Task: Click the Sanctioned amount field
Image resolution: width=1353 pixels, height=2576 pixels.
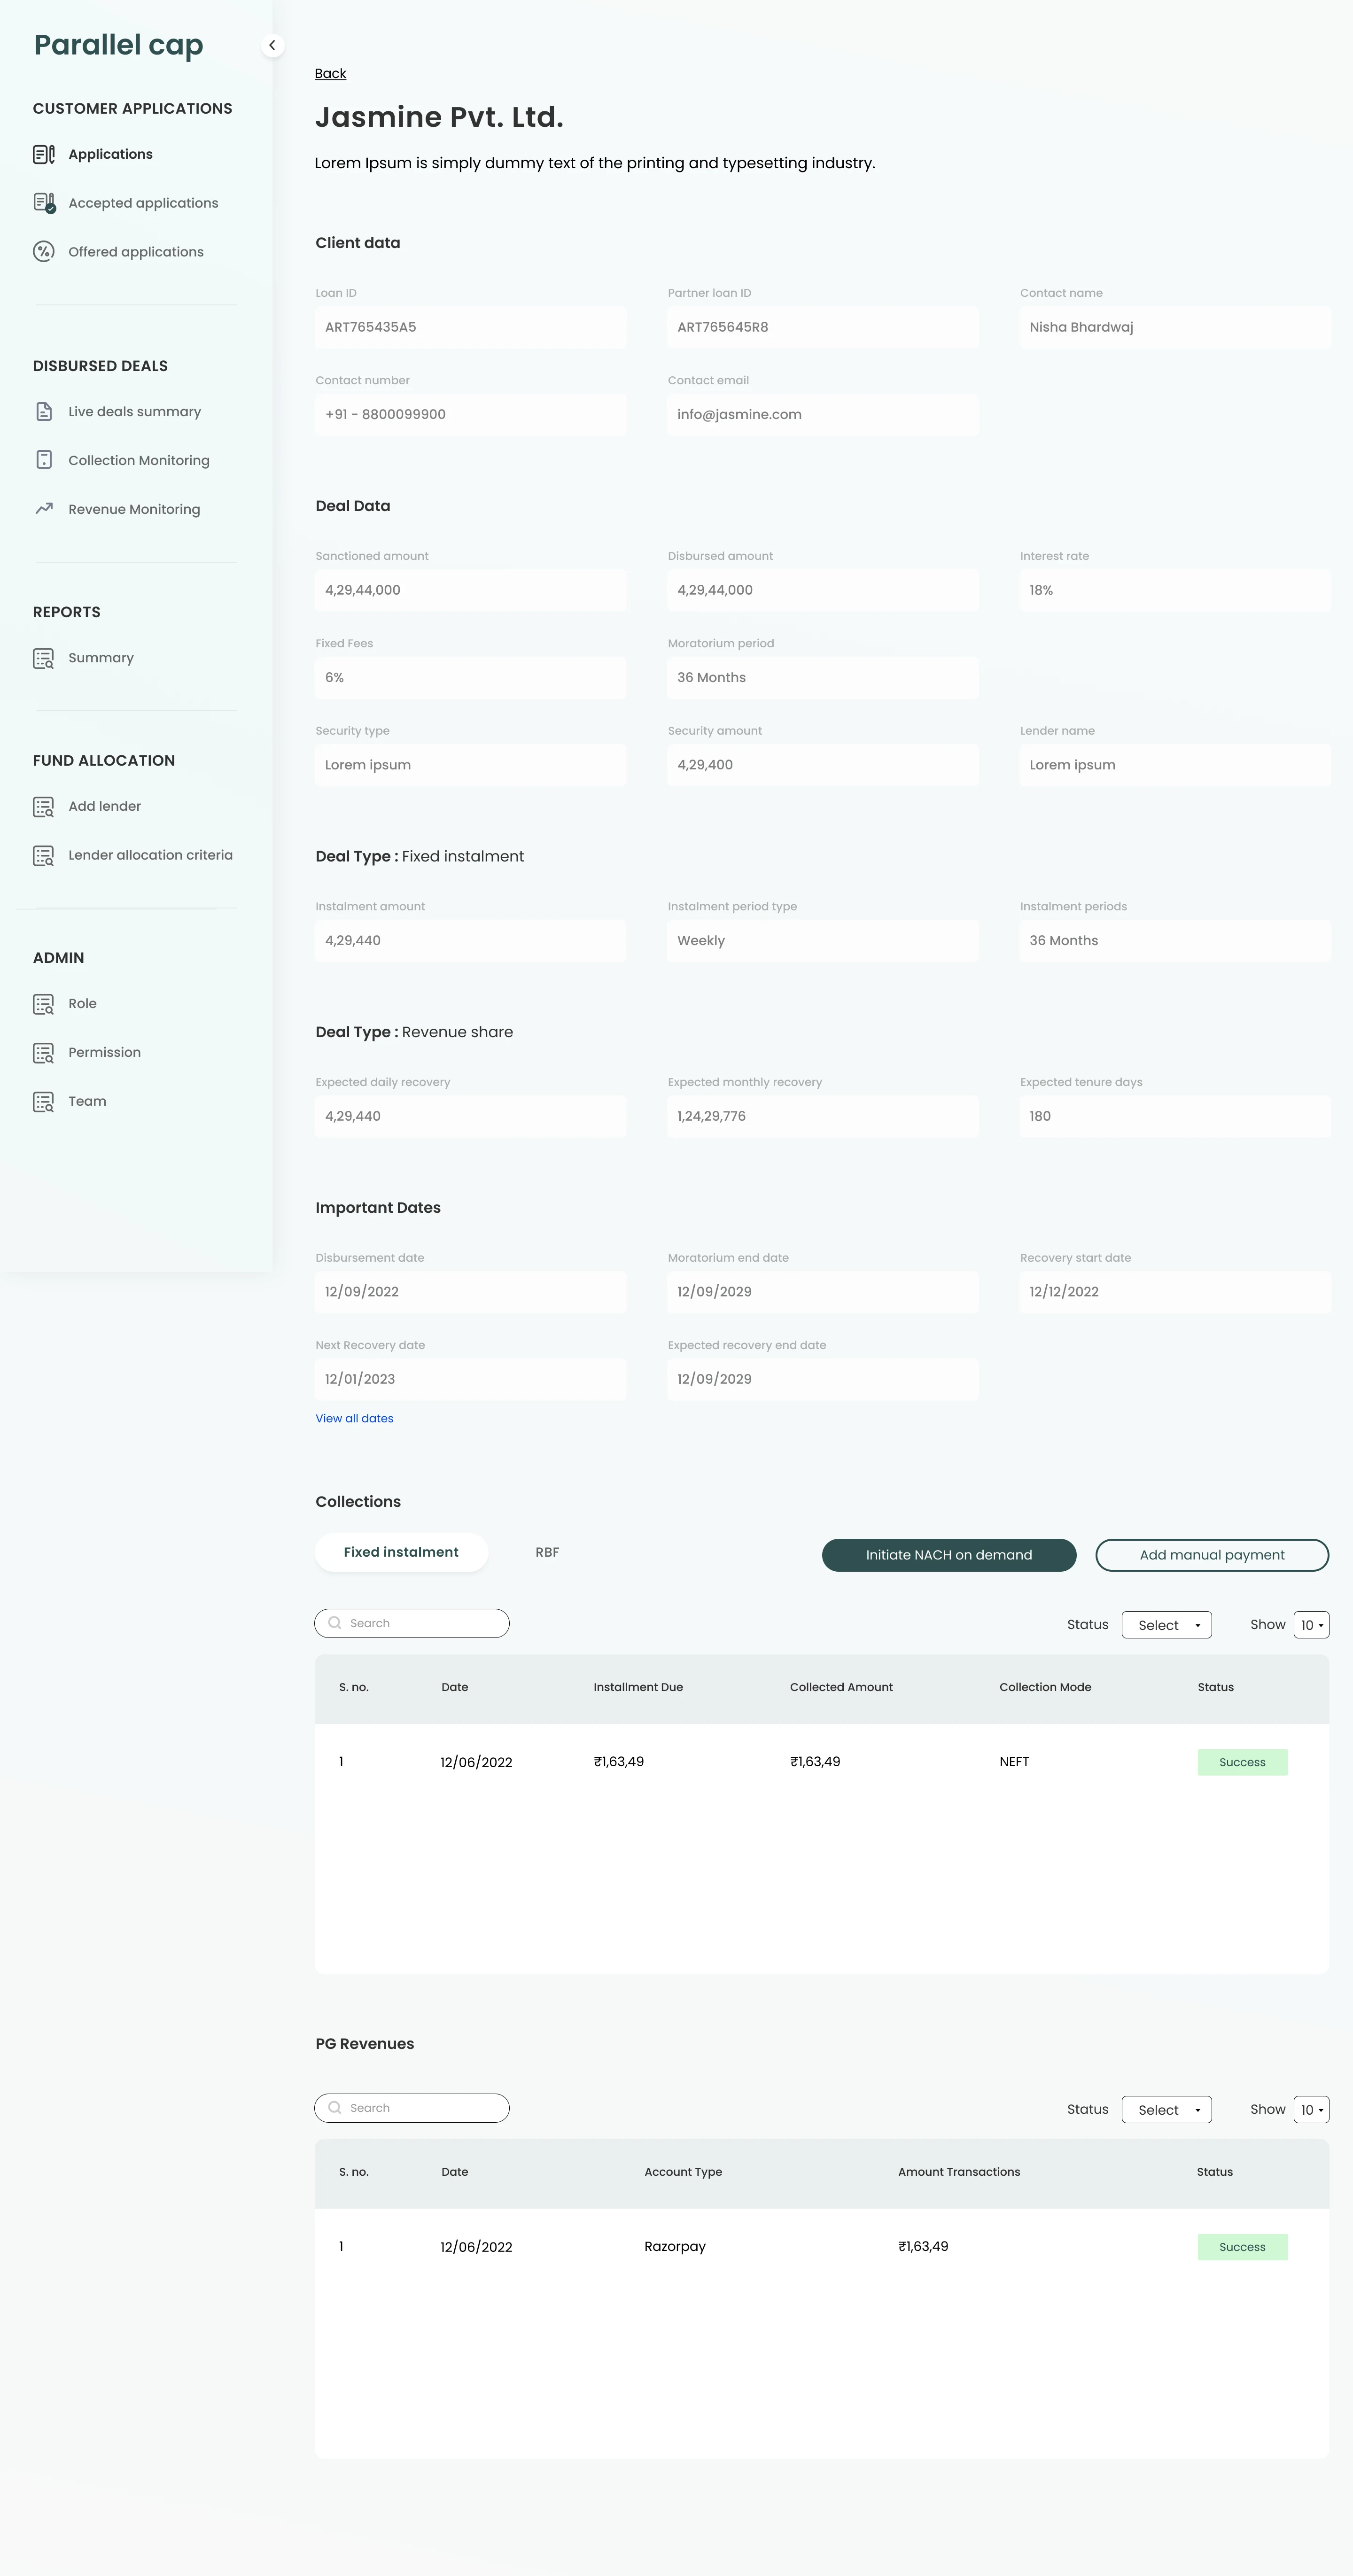Action: (x=471, y=590)
